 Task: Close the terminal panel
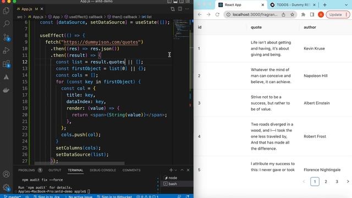pyautogui.click(x=188, y=170)
